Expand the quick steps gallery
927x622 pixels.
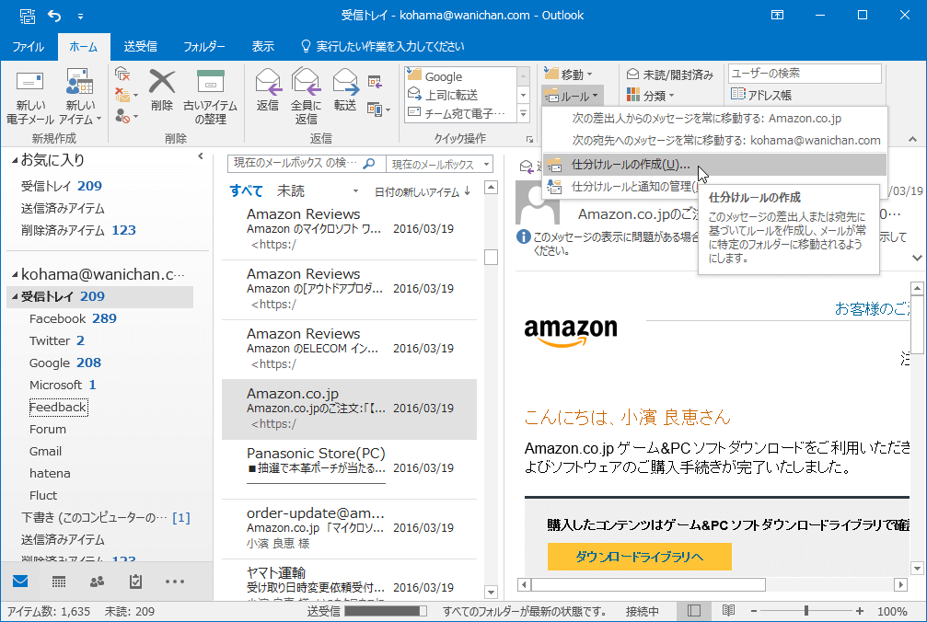point(523,113)
